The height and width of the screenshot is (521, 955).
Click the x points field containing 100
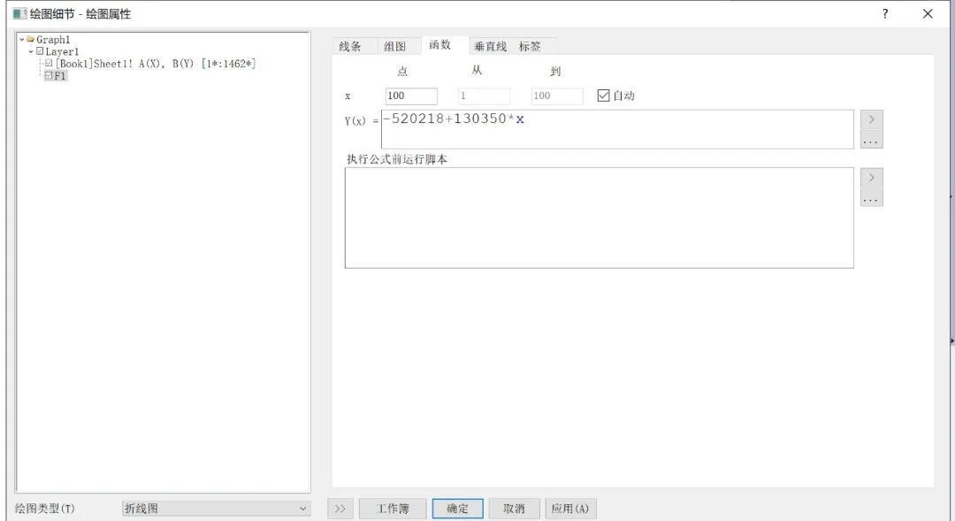pyautogui.click(x=411, y=96)
